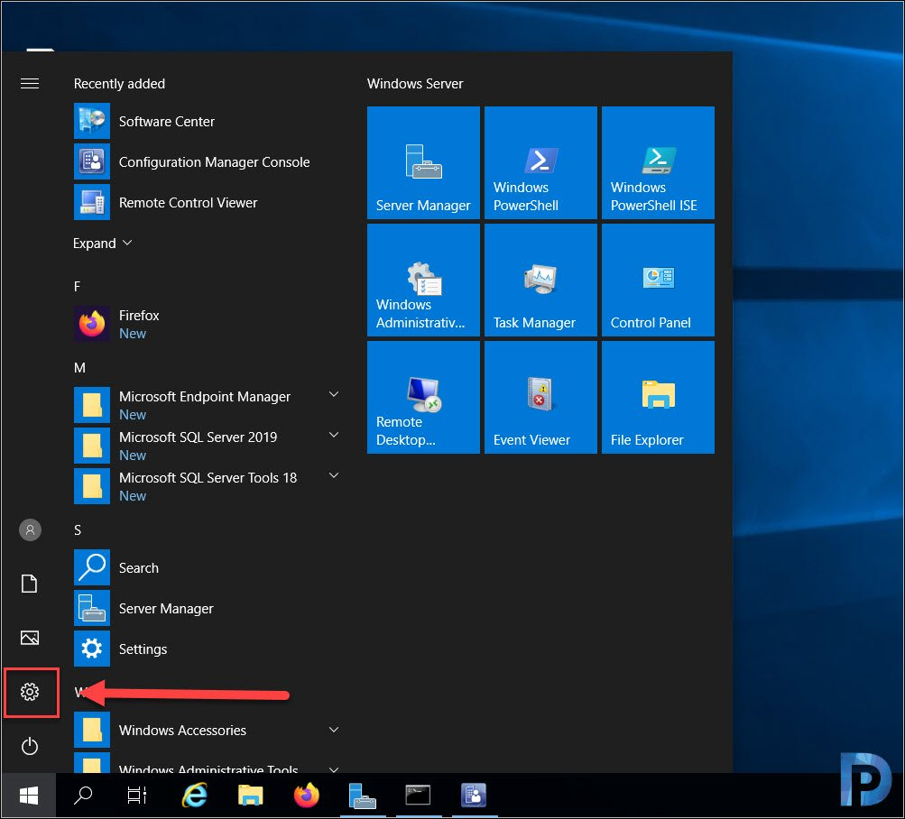Viewport: 905px width, 819px height.
Task: Open Server Manager in the app list
Action: pyautogui.click(x=208, y=608)
